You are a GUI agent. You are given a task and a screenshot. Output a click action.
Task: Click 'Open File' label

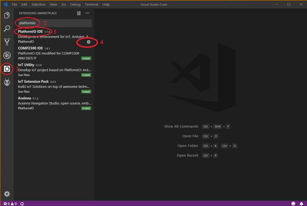(190, 136)
